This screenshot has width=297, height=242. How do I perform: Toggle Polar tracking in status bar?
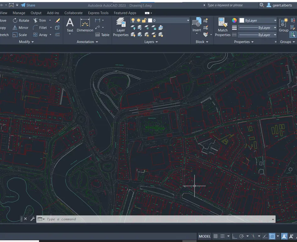click(x=241, y=236)
